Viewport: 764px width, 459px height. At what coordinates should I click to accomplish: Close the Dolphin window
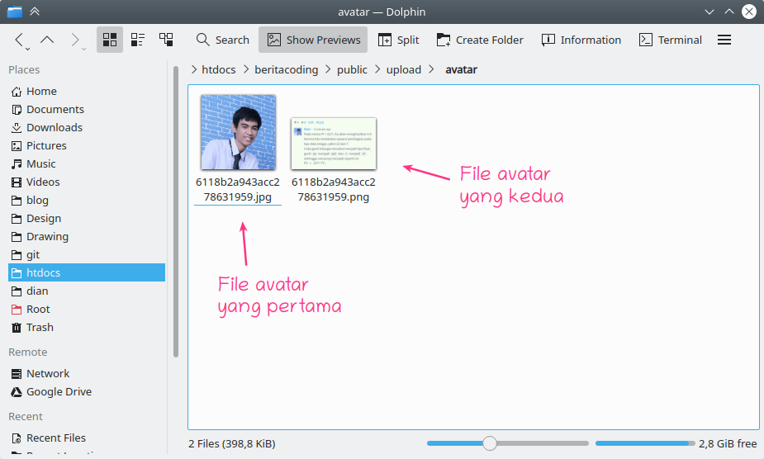coord(749,12)
